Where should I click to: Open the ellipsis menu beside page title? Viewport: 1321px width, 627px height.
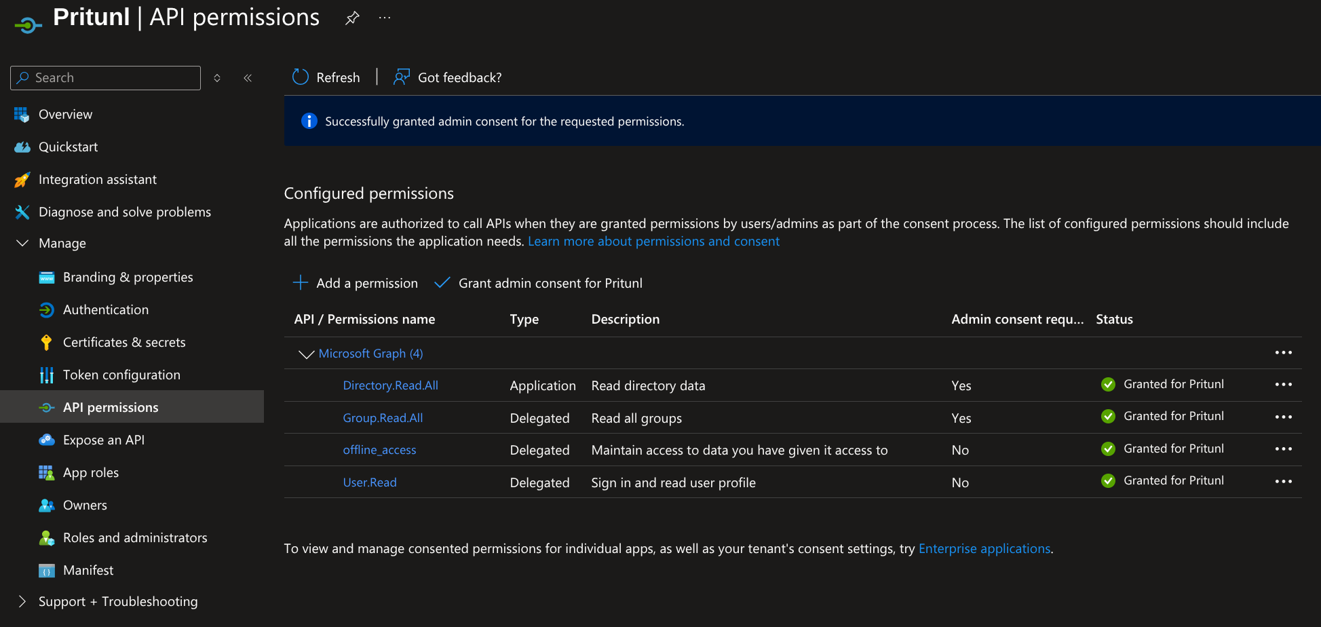click(x=385, y=18)
